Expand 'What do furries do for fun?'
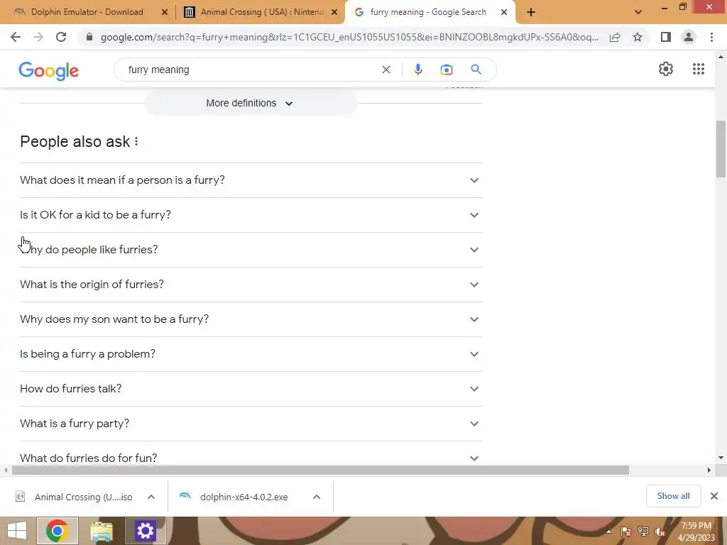This screenshot has width=727, height=545. coord(251,454)
